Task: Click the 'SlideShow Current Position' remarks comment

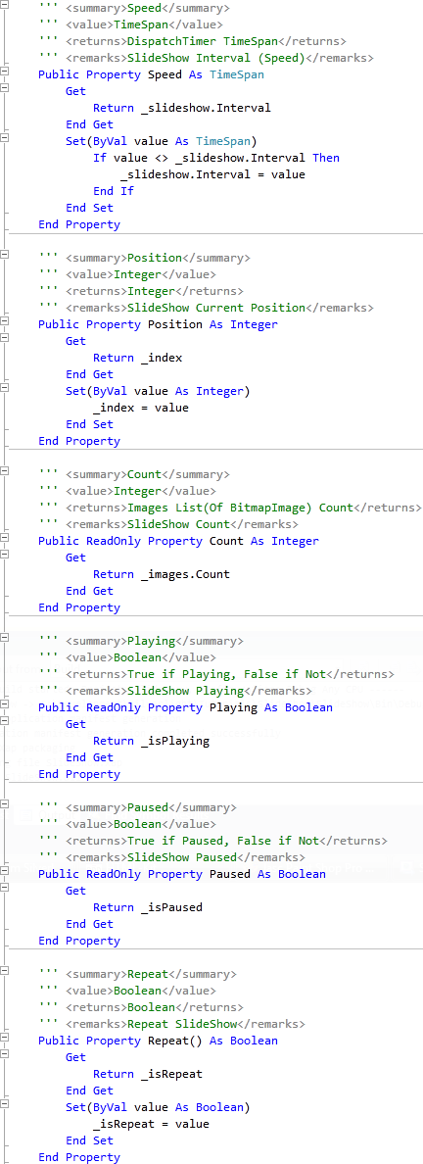Action: (x=216, y=308)
